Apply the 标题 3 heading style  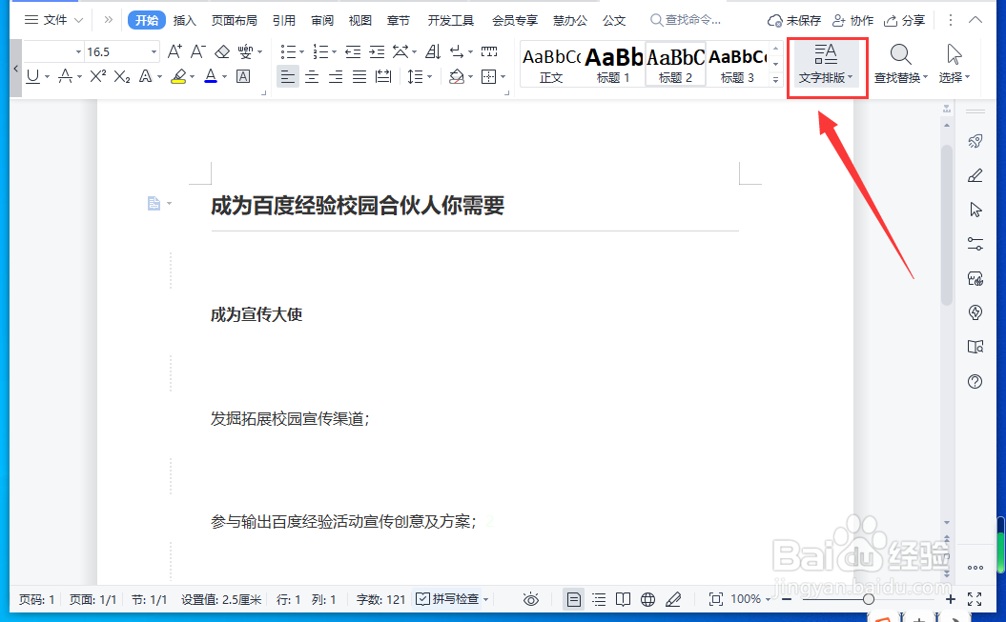click(737, 65)
